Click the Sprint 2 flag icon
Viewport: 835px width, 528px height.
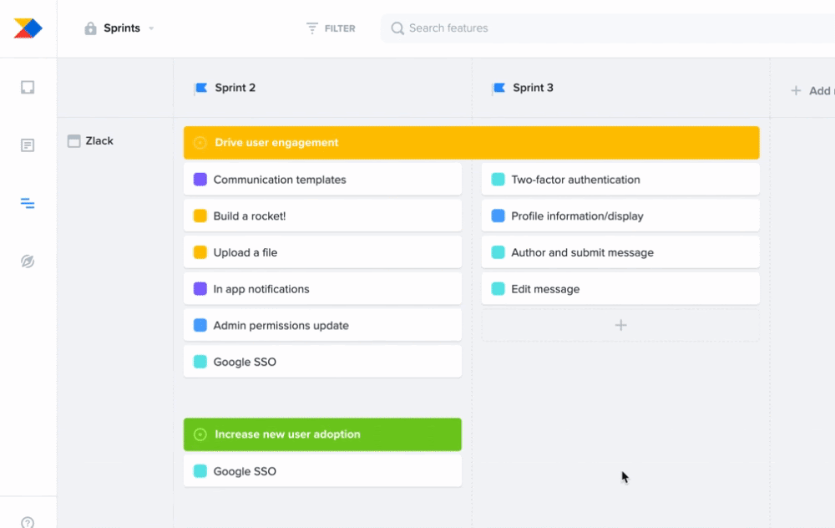(200, 88)
